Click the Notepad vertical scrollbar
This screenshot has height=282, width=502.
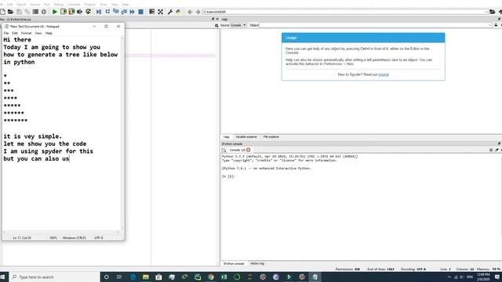(122, 132)
